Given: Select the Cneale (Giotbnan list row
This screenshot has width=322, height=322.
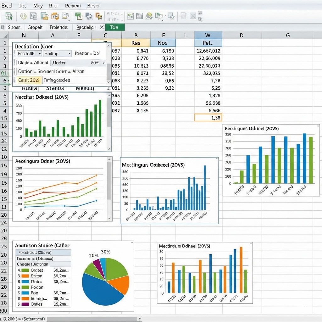Looking at the screenshot, I should [43, 264].
